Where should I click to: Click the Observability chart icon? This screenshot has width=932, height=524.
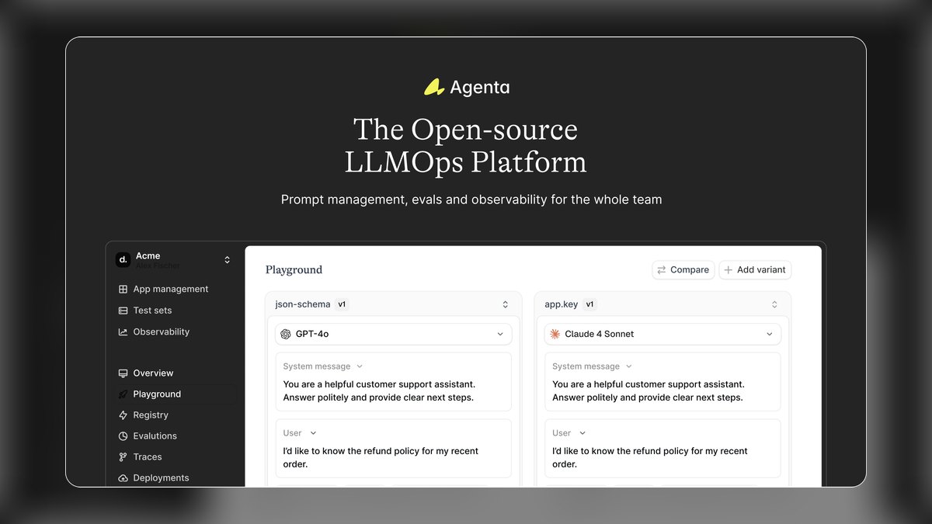(123, 332)
